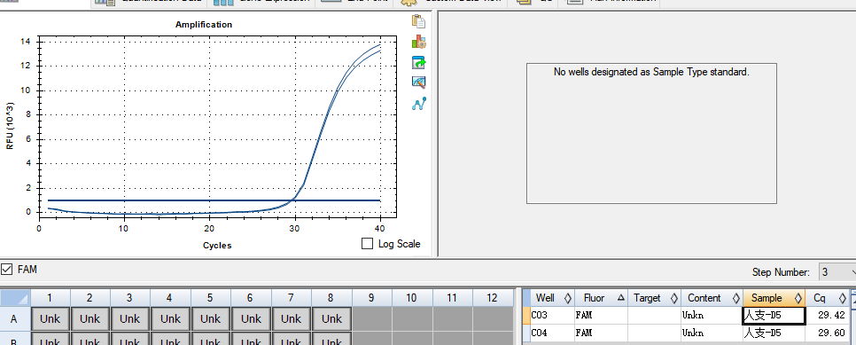Toggle well A7 Unk
This screenshot has height=345, width=856.
[x=291, y=318]
